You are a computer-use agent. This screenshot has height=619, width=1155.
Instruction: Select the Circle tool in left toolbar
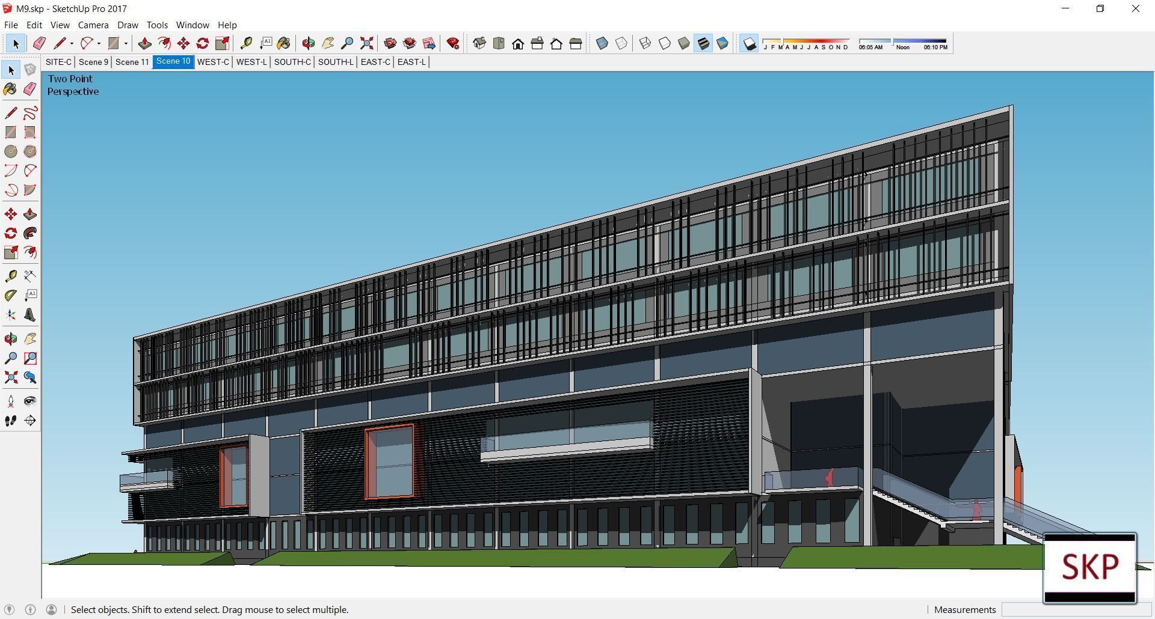pos(11,151)
